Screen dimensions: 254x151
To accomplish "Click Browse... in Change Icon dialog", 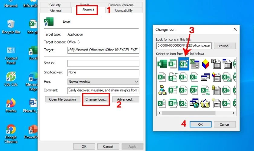I will click(x=225, y=46).
